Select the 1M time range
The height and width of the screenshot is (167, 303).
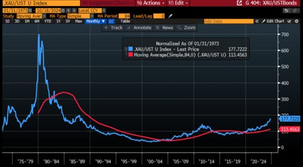[x=27, y=21]
